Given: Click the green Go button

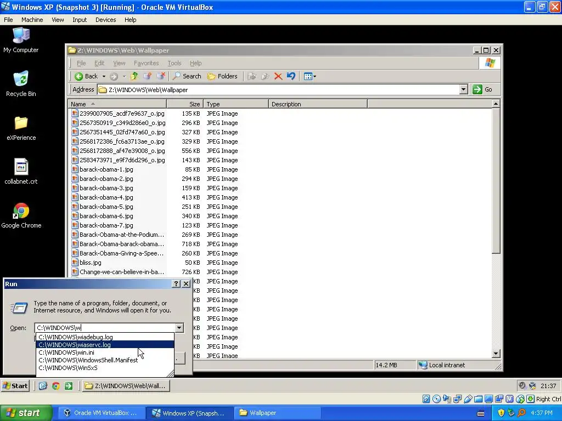Looking at the screenshot, I should point(482,89).
